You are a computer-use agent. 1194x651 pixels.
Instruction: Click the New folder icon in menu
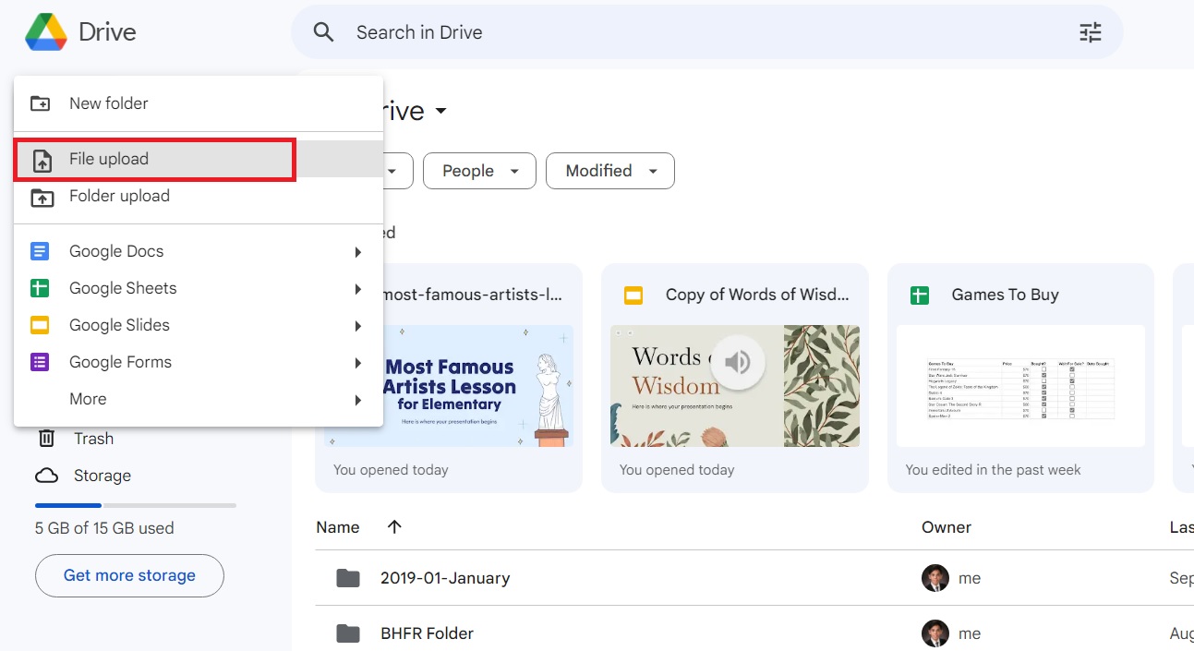[x=41, y=103]
